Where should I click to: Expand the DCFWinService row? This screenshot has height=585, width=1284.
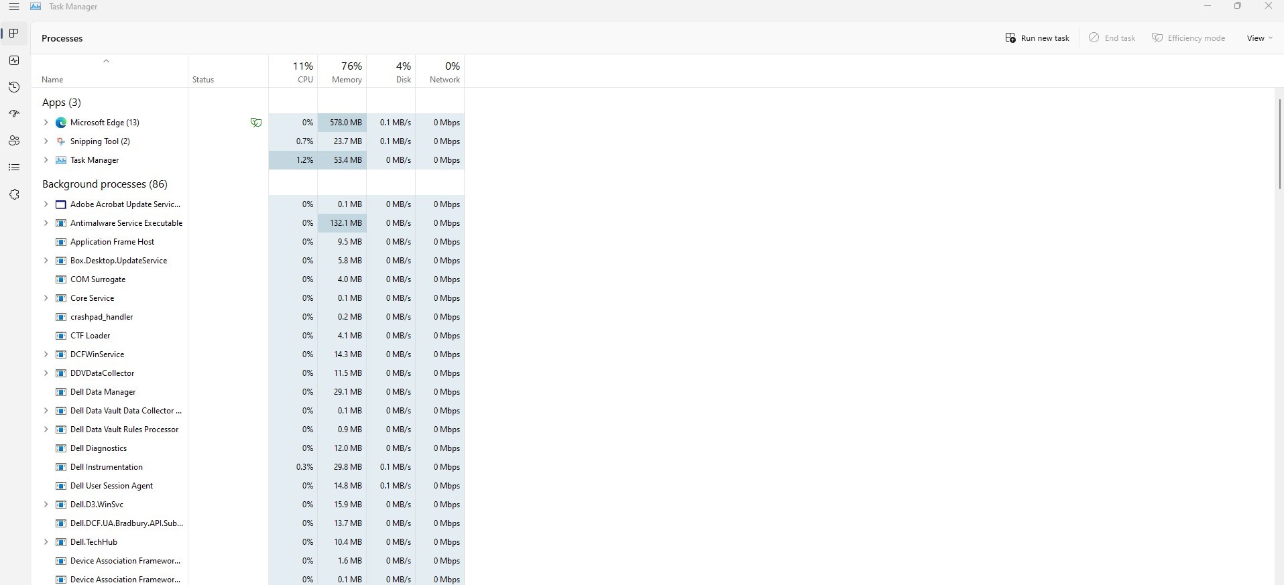46,354
